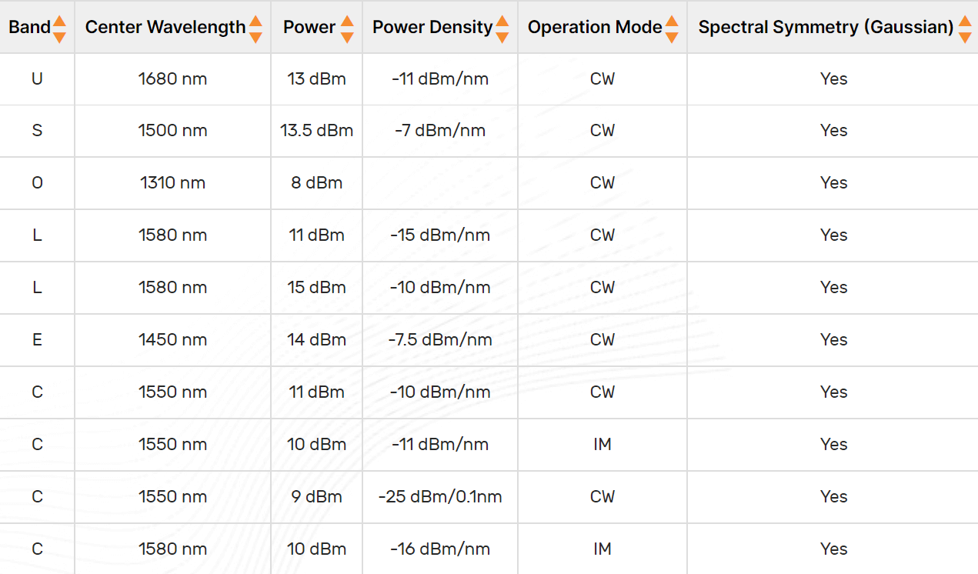Select the 1450 nm E band wavelength cell

coord(172,340)
